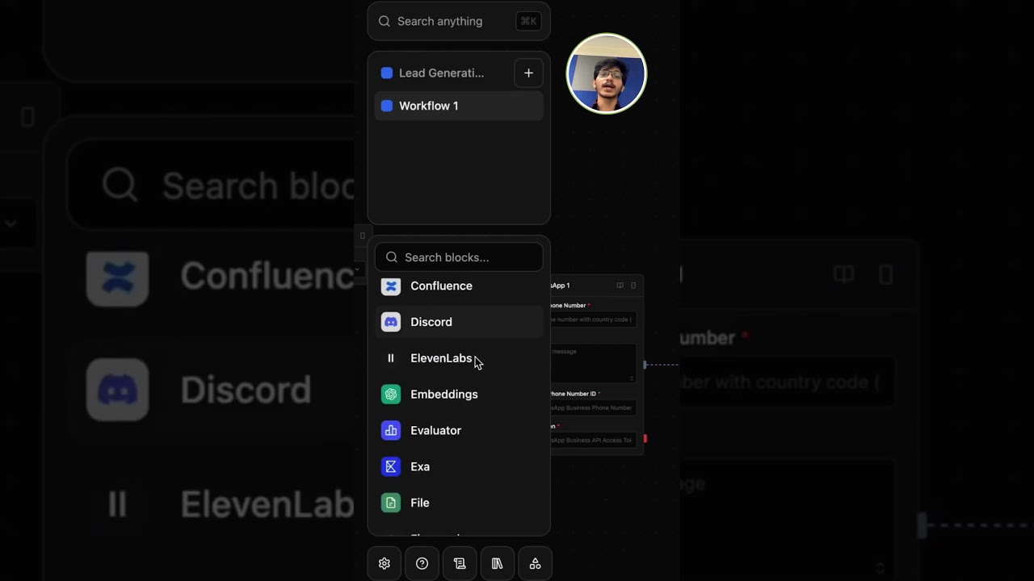
Task: Open logs using the bottom scroll icon
Action: (x=460, y=564)
